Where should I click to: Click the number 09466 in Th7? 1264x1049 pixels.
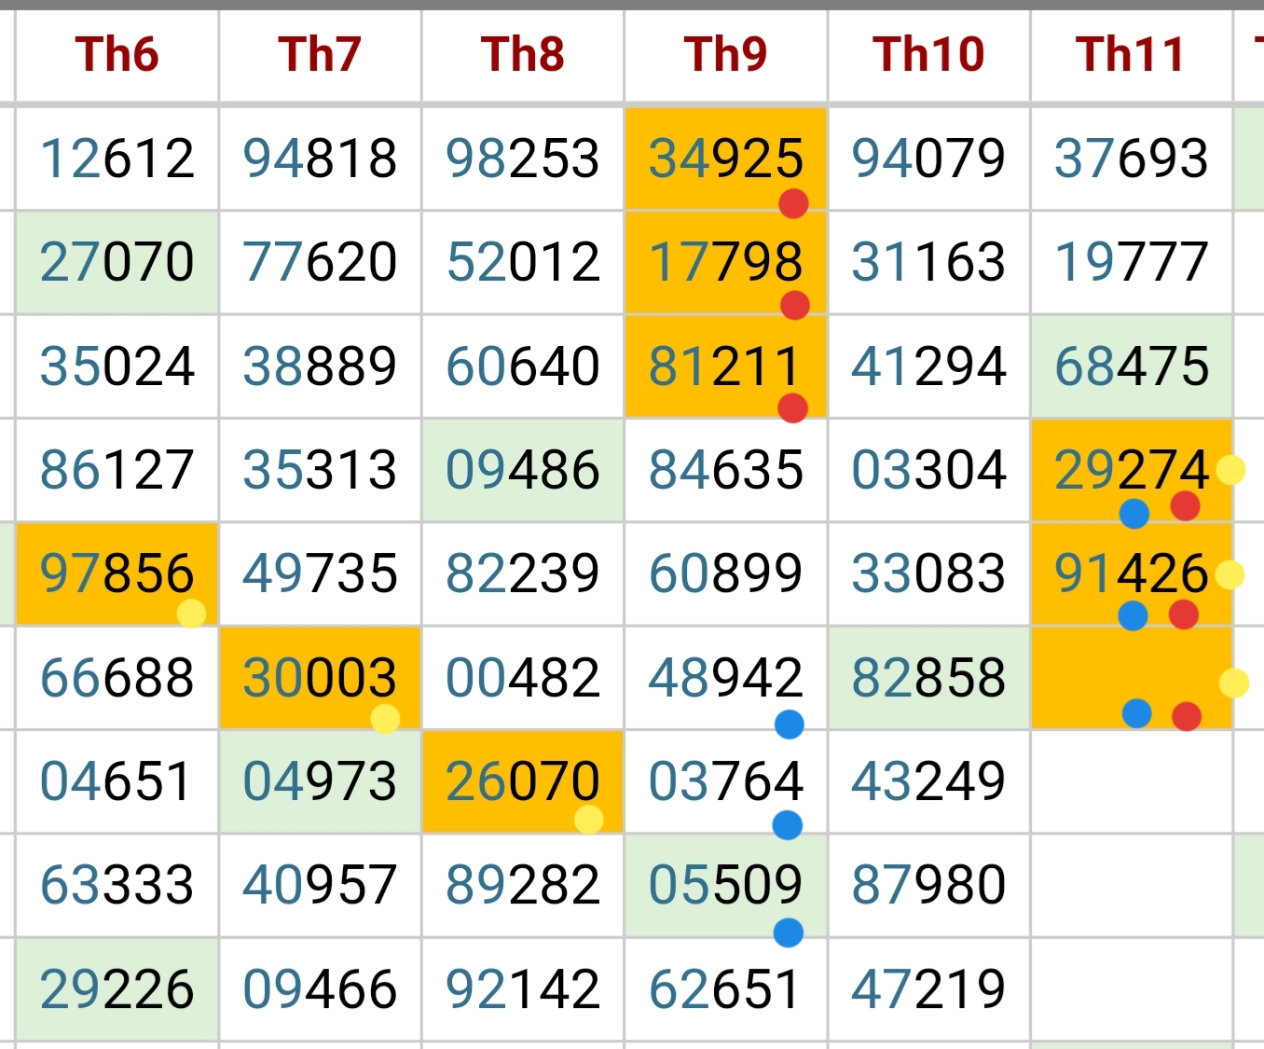pyautogui.click(x=320, y=989)
